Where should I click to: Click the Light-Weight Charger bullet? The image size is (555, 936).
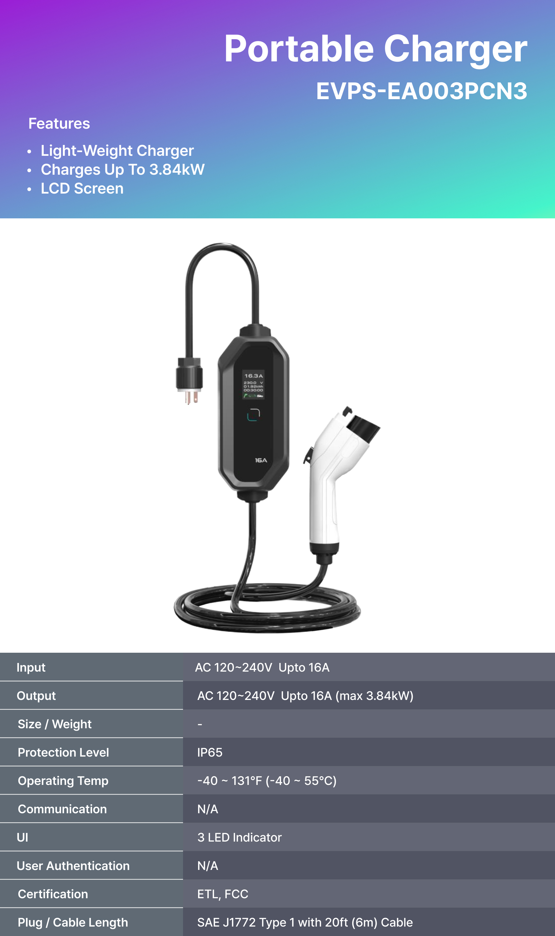117,151
